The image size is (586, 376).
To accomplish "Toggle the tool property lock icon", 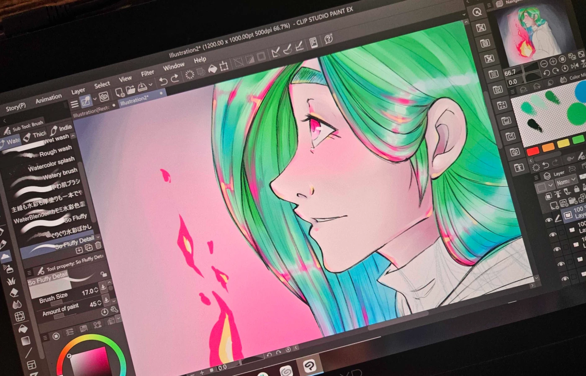I will [x=103, y=274].
